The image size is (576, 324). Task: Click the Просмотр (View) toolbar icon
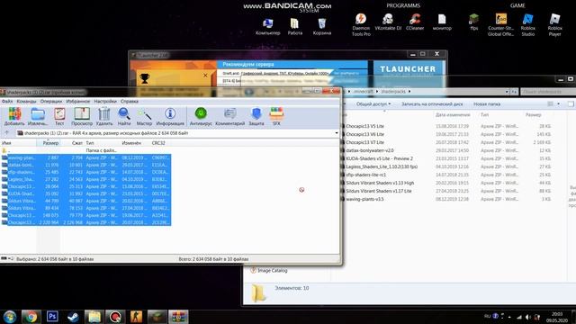(82, 116)
